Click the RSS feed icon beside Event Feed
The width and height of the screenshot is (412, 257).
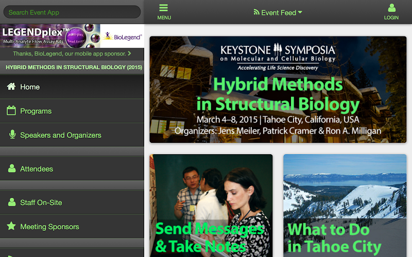[x=256, y=12]
